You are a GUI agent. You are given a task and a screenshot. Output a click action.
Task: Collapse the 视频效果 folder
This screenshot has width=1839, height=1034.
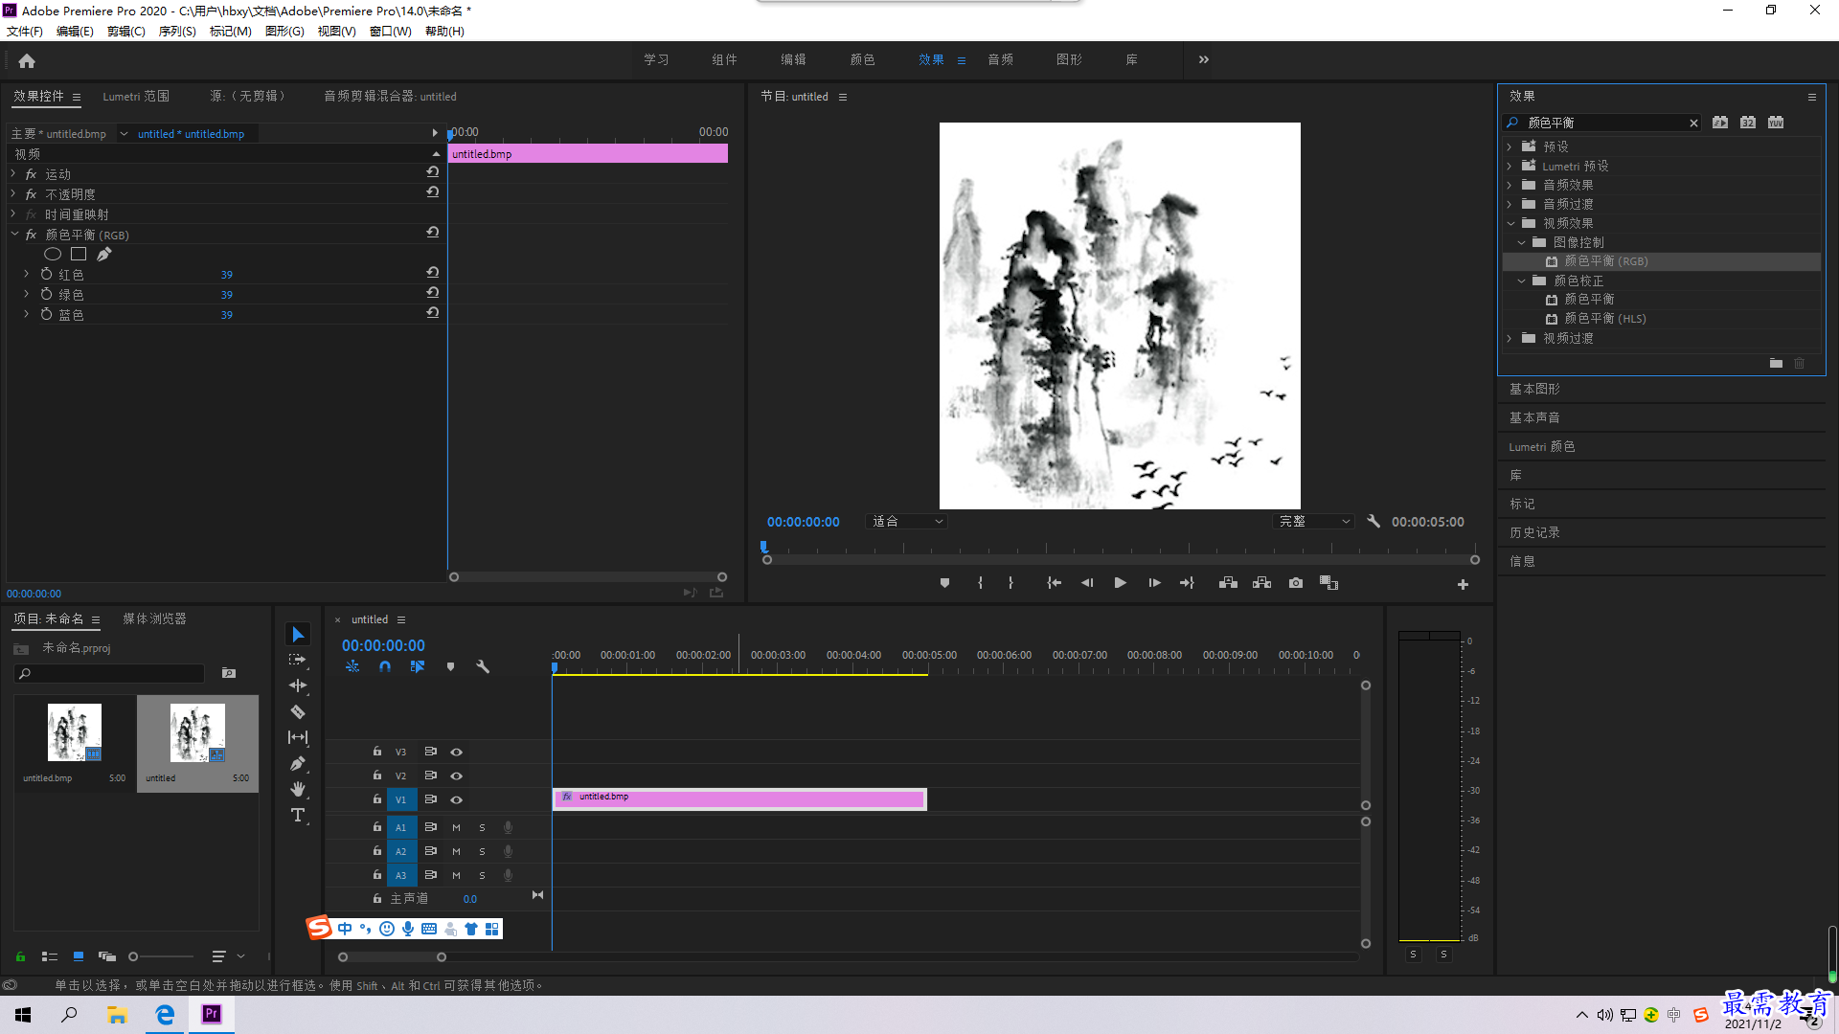pyautogui.click(x=1510, y=223)
